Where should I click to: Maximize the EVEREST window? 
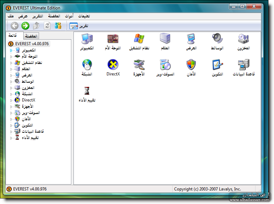(242, 7)
